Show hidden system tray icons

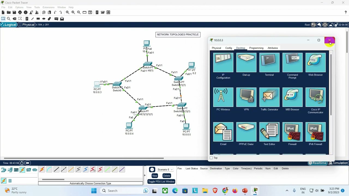287,191
